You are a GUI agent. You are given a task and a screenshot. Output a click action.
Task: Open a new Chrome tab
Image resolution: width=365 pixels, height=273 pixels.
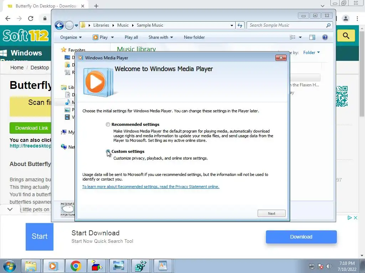(96, 6)
